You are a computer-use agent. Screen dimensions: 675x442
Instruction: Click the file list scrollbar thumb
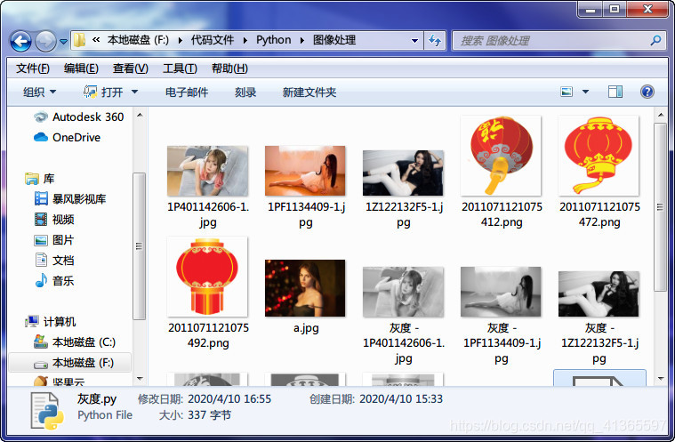[661, 207]
